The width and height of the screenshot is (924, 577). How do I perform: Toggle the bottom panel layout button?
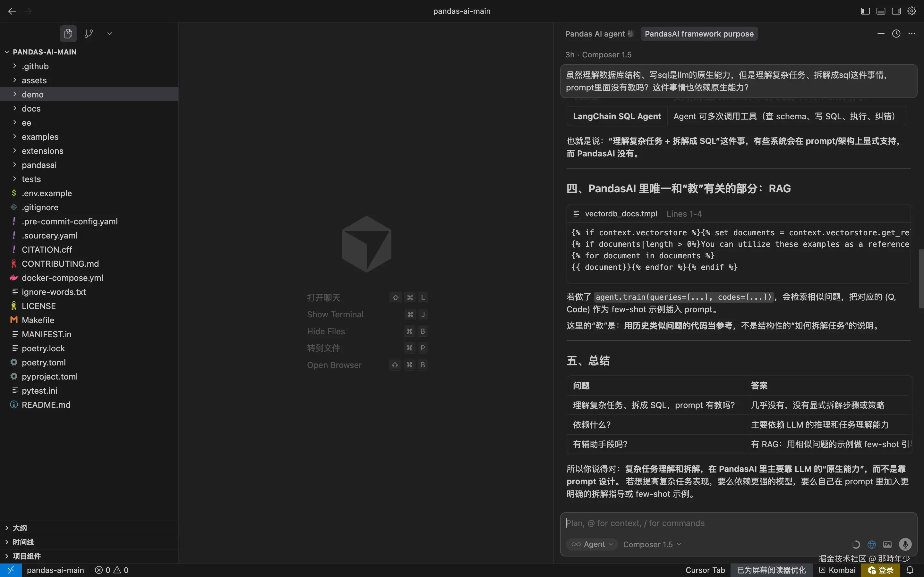pos(881,11)
